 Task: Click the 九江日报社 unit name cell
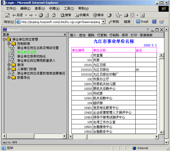tap(114, 69)
